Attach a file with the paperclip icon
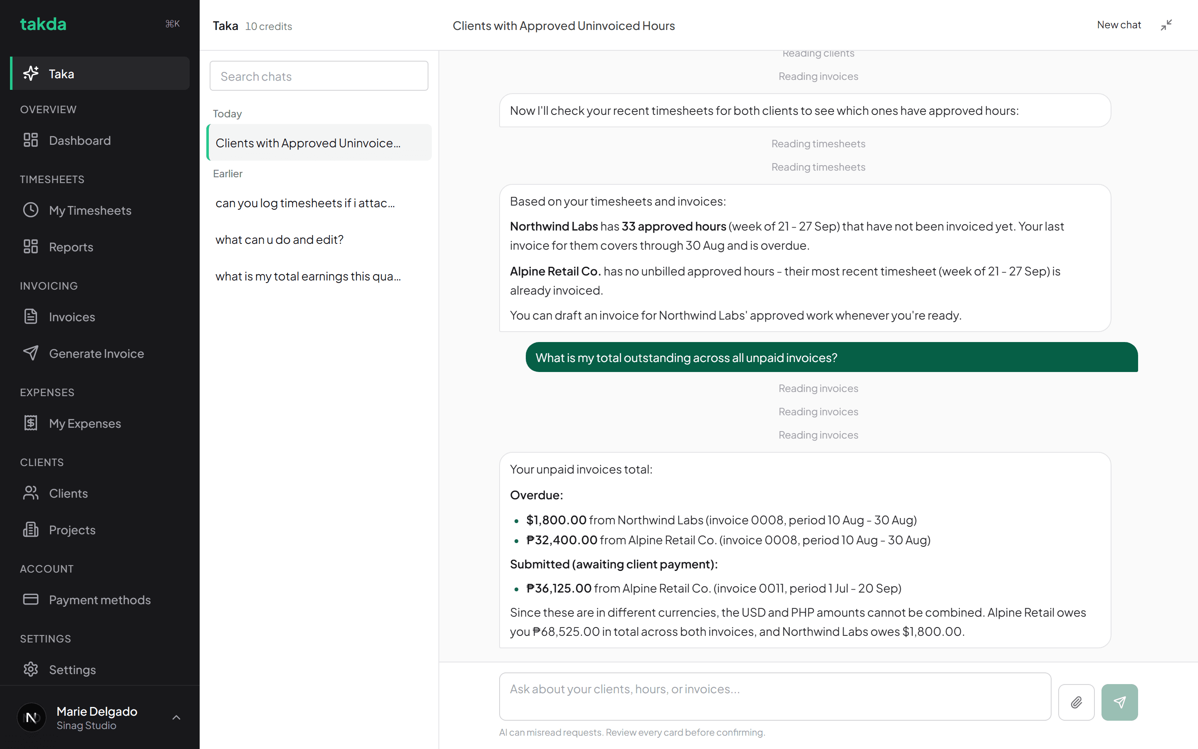This screenshot has width=1198, height=749. (1076, 702)
